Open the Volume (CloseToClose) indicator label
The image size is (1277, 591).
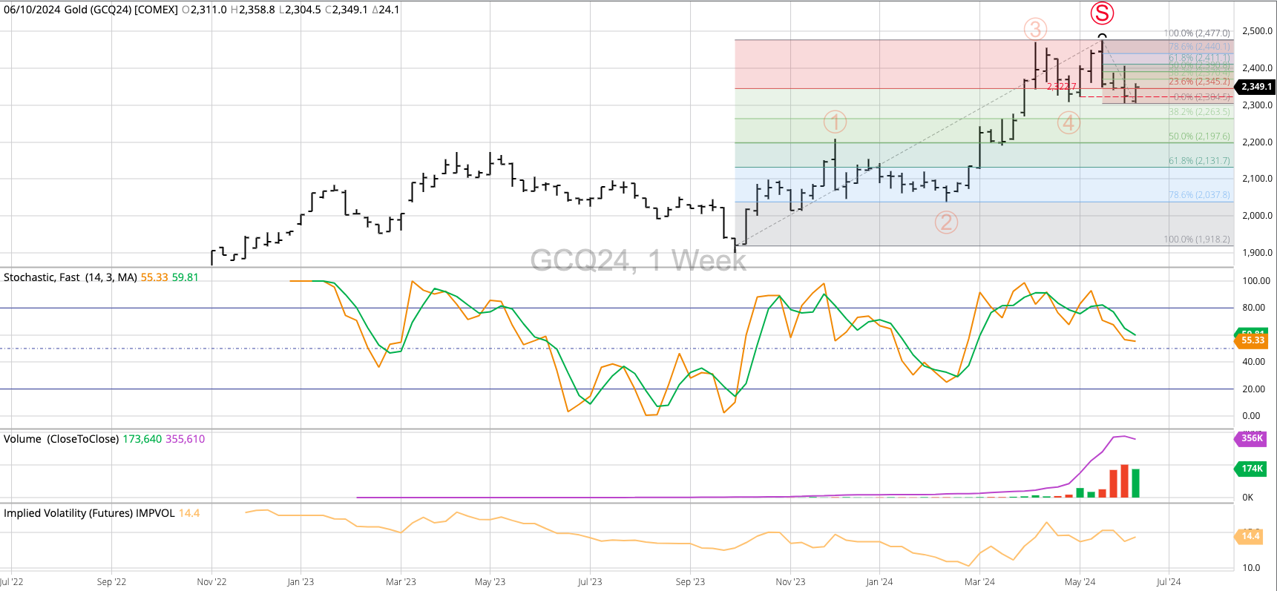coord(61,439)
